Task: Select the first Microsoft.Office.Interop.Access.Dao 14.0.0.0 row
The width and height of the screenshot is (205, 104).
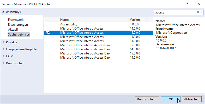Action: point(99,49)
